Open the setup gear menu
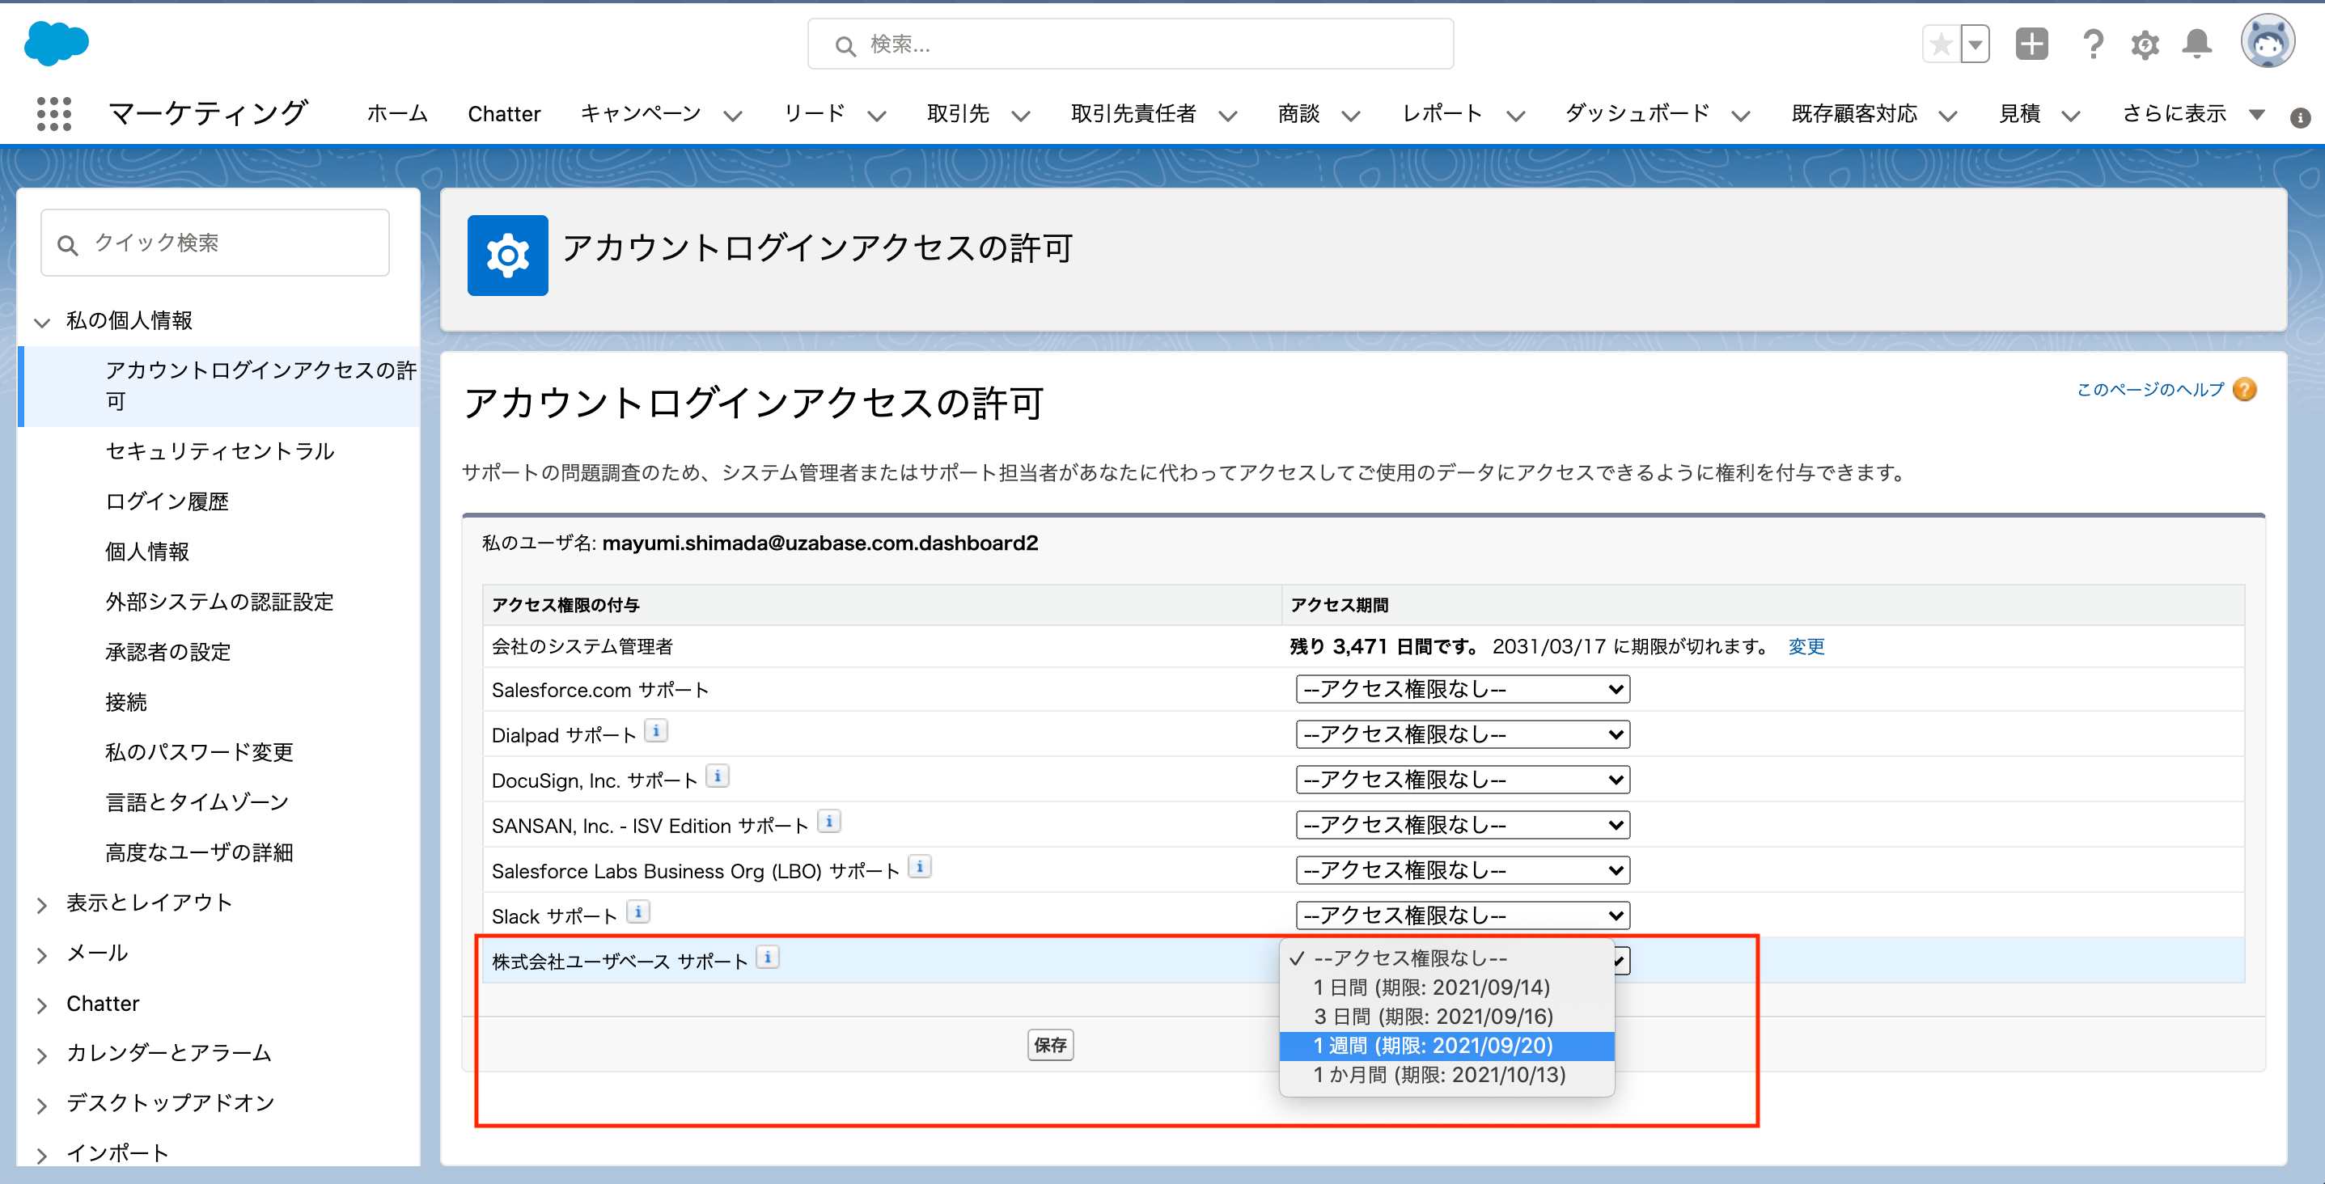This screenshot has height=1184, width=2325. [x=2145, y=44]
